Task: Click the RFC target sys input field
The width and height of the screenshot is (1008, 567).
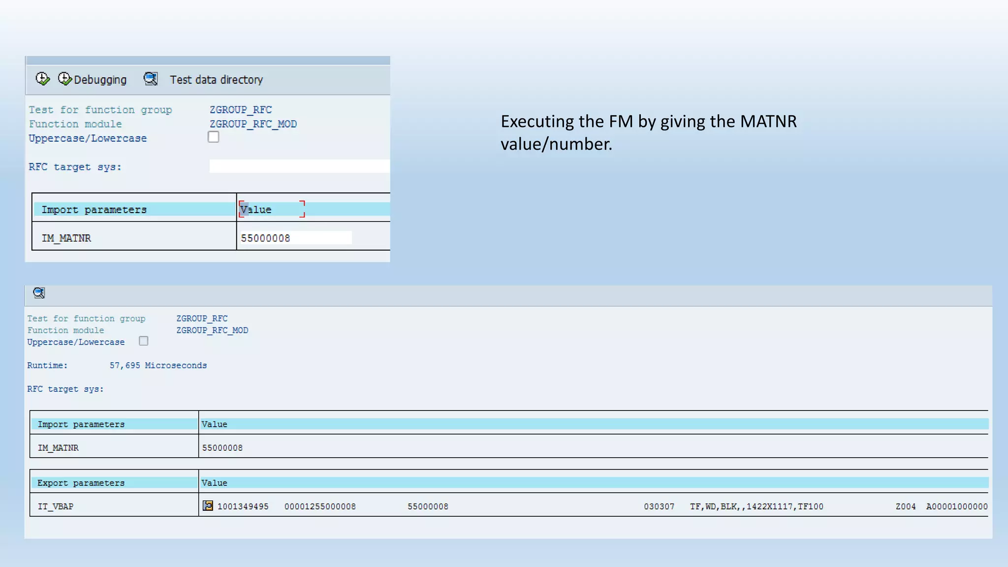Action: coord(299,166)
